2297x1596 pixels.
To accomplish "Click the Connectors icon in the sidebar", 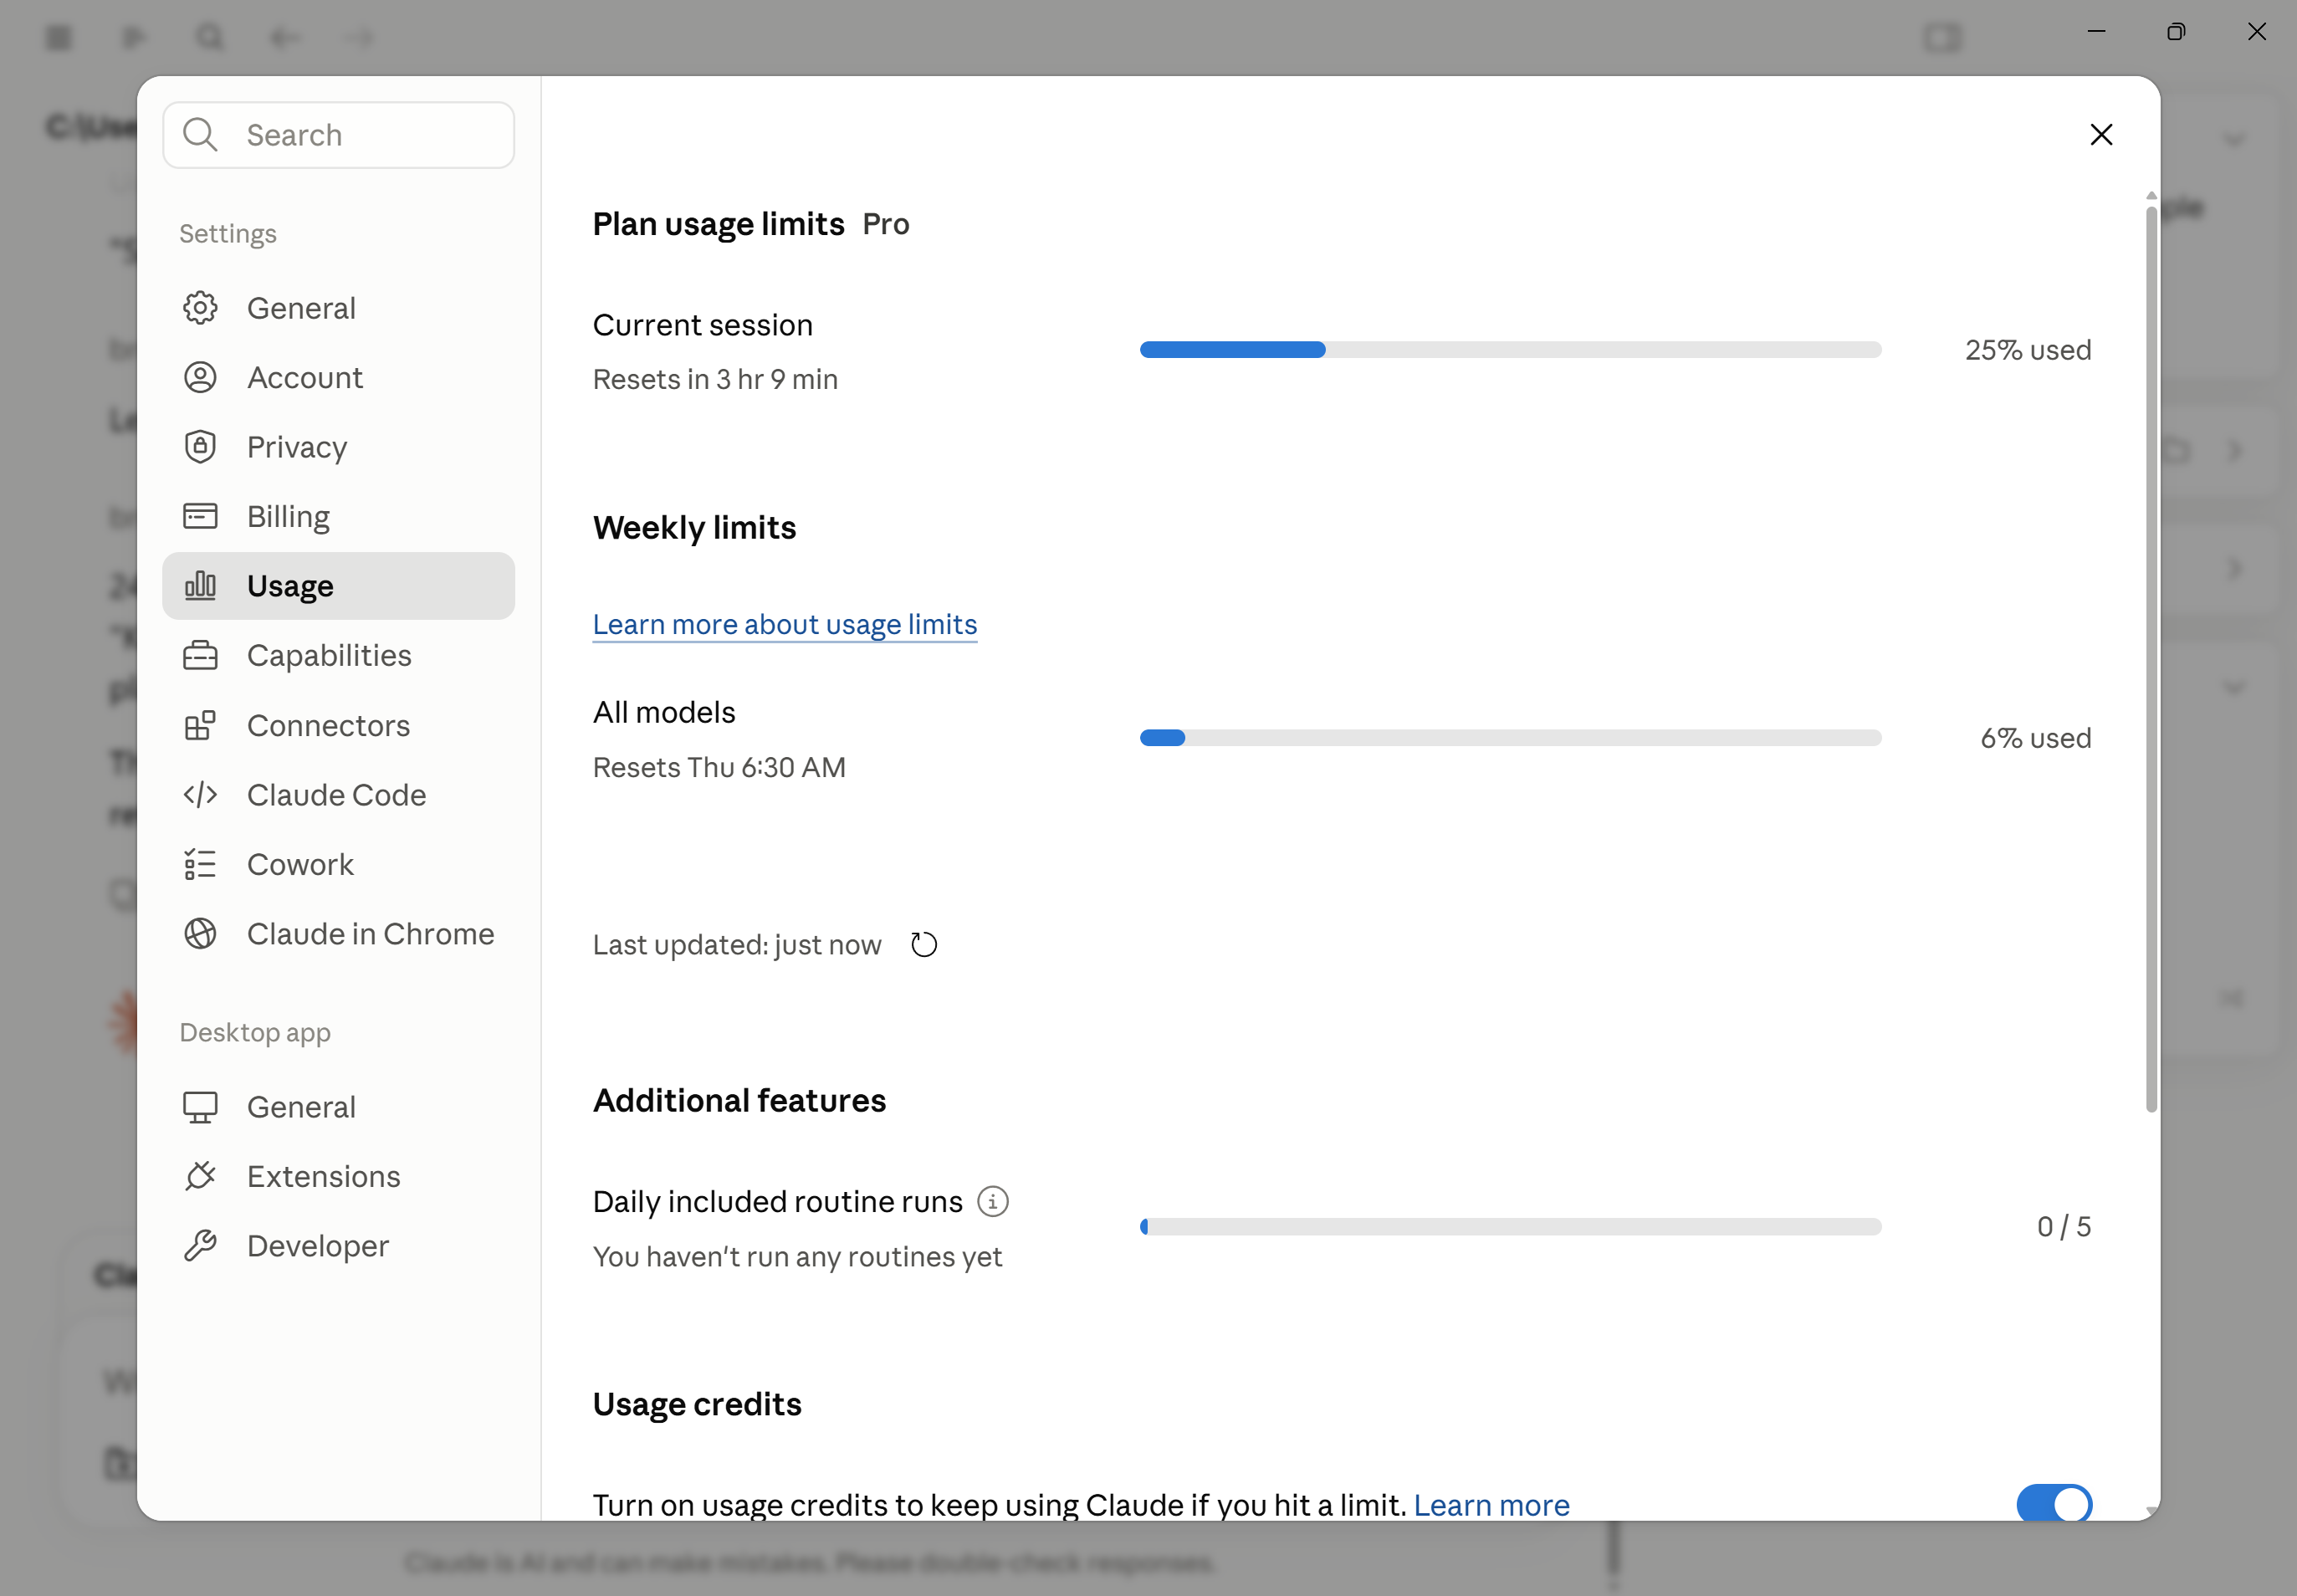I will point(200,725).
